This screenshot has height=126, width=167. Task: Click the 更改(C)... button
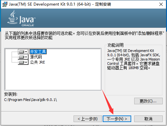tap(148, 101)
